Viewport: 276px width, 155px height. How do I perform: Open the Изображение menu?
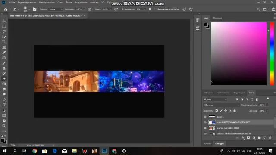(x=47, y=3)
